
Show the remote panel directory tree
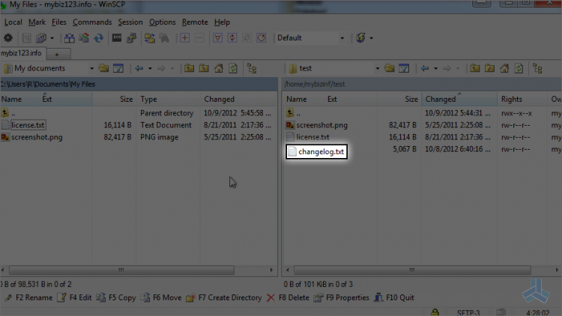pyautogui.click(x=537, y=68)
